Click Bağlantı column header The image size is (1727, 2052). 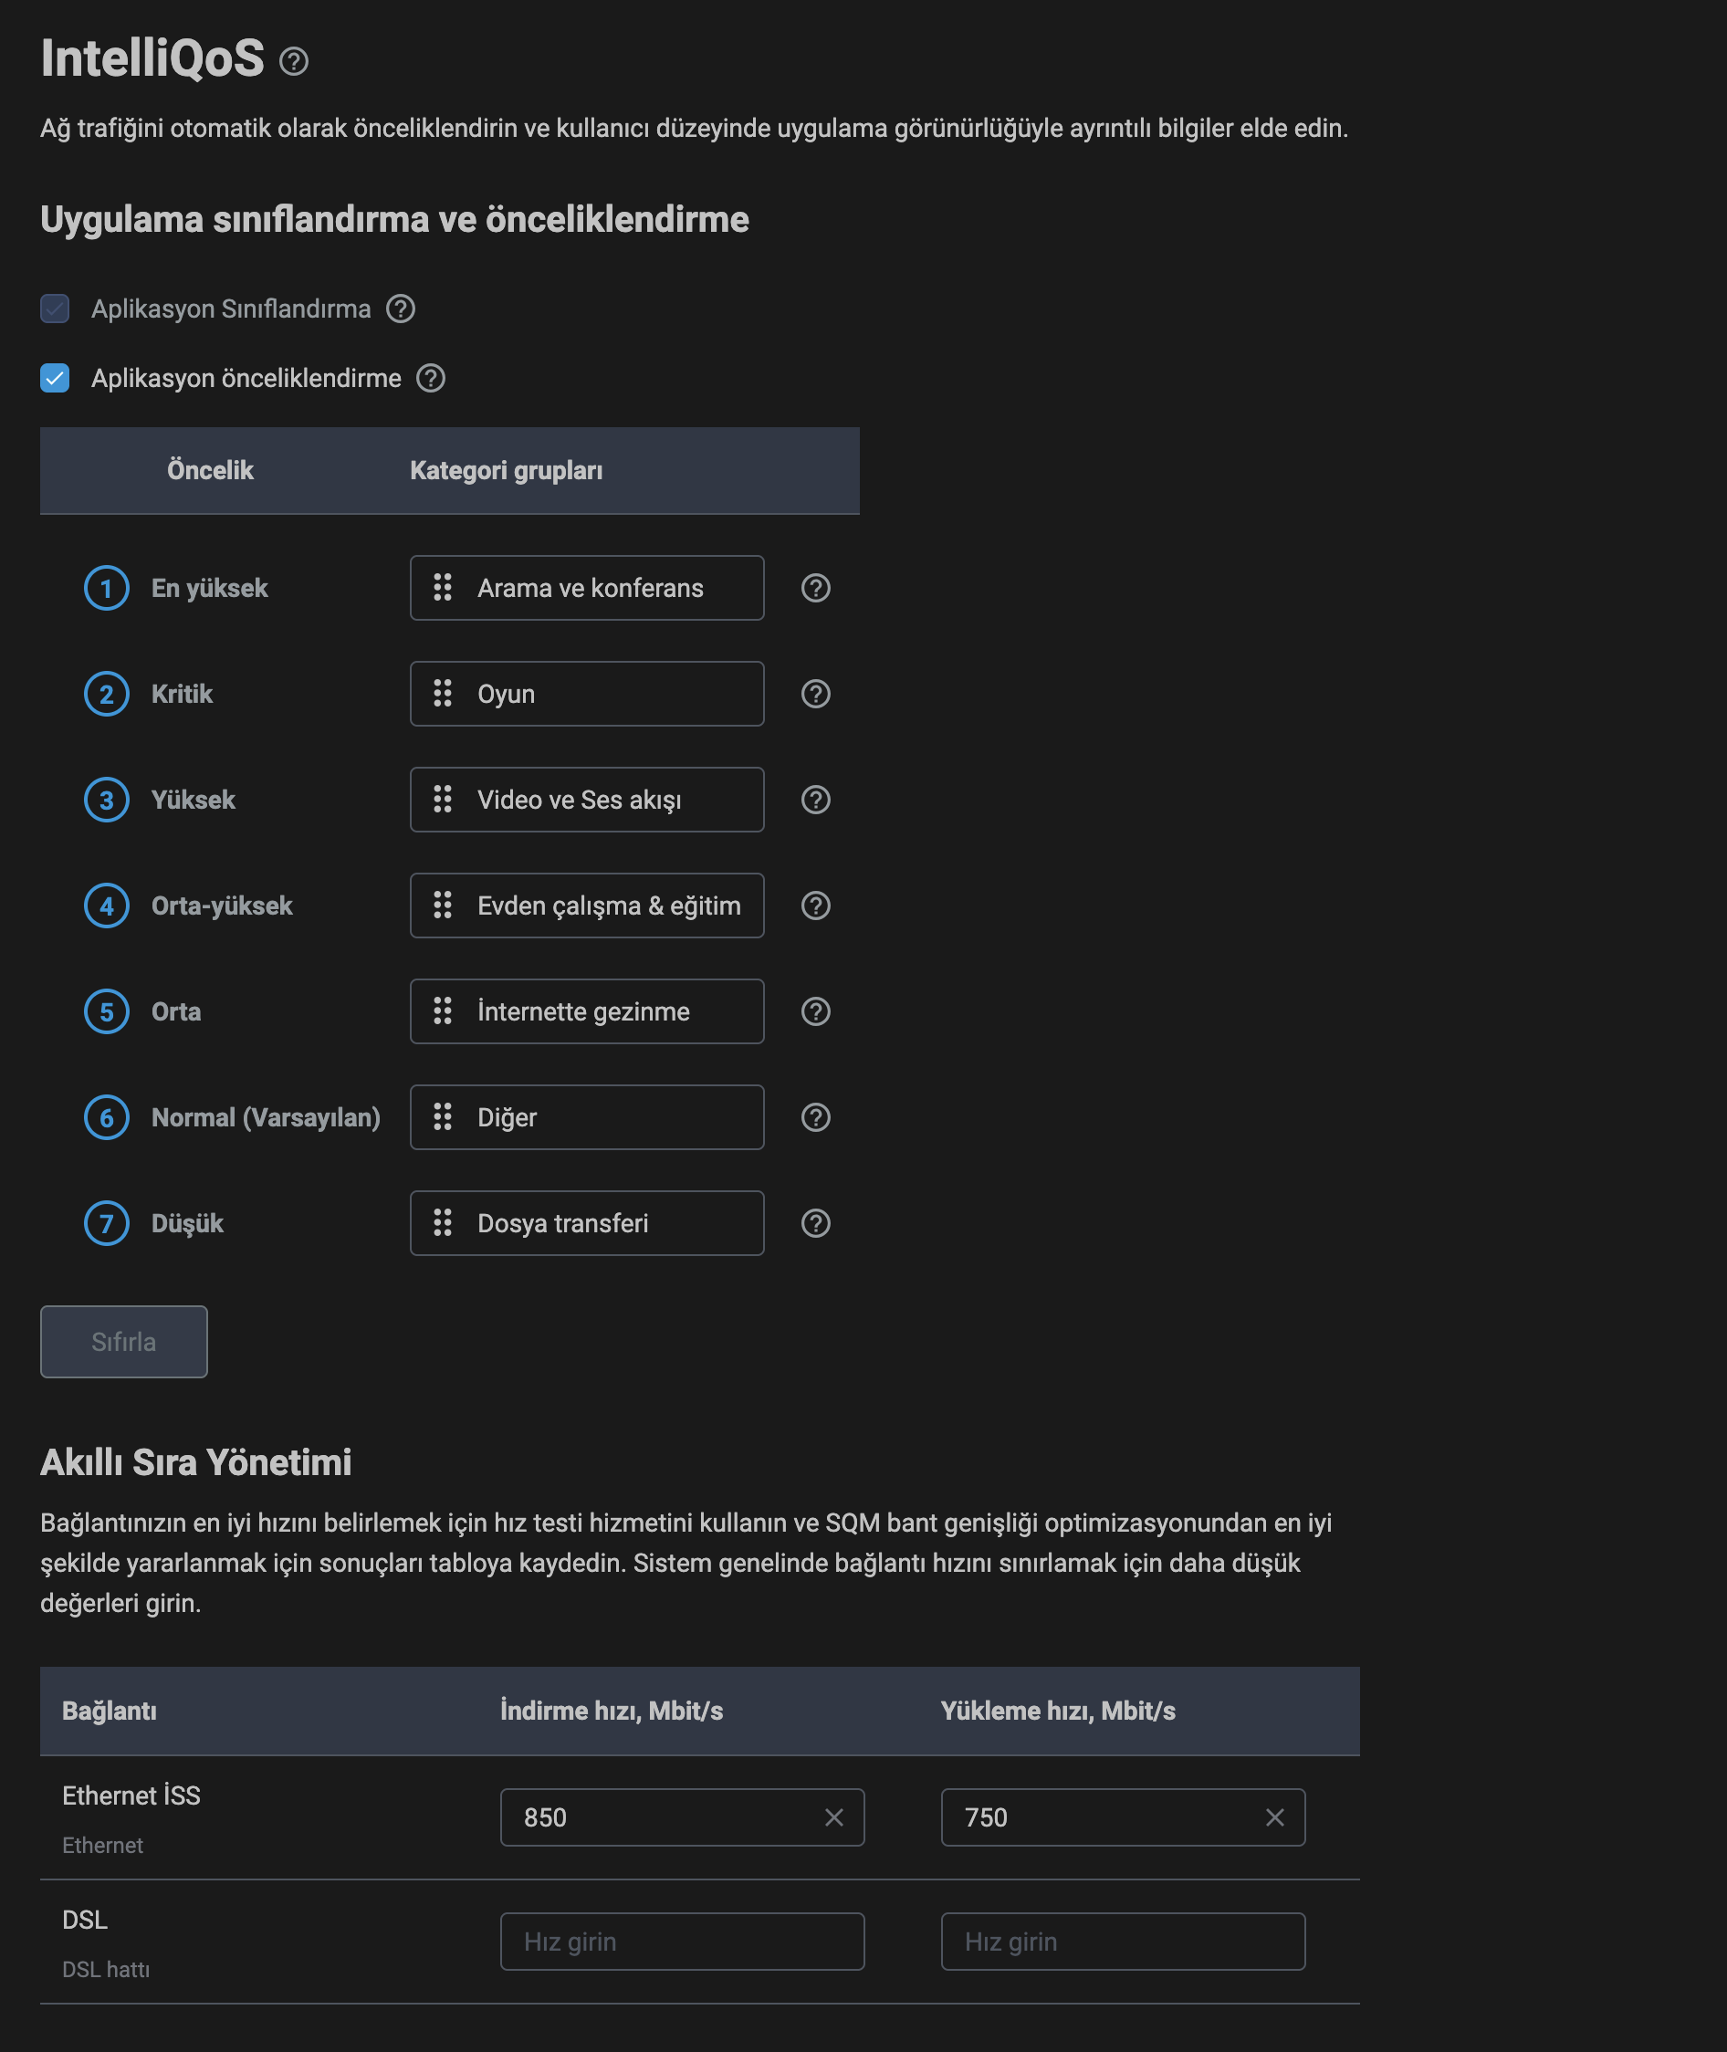click(110, 1710)
